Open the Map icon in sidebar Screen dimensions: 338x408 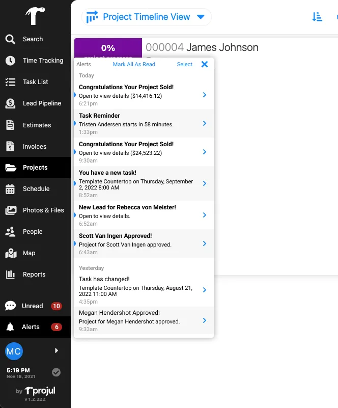(10, 253)
